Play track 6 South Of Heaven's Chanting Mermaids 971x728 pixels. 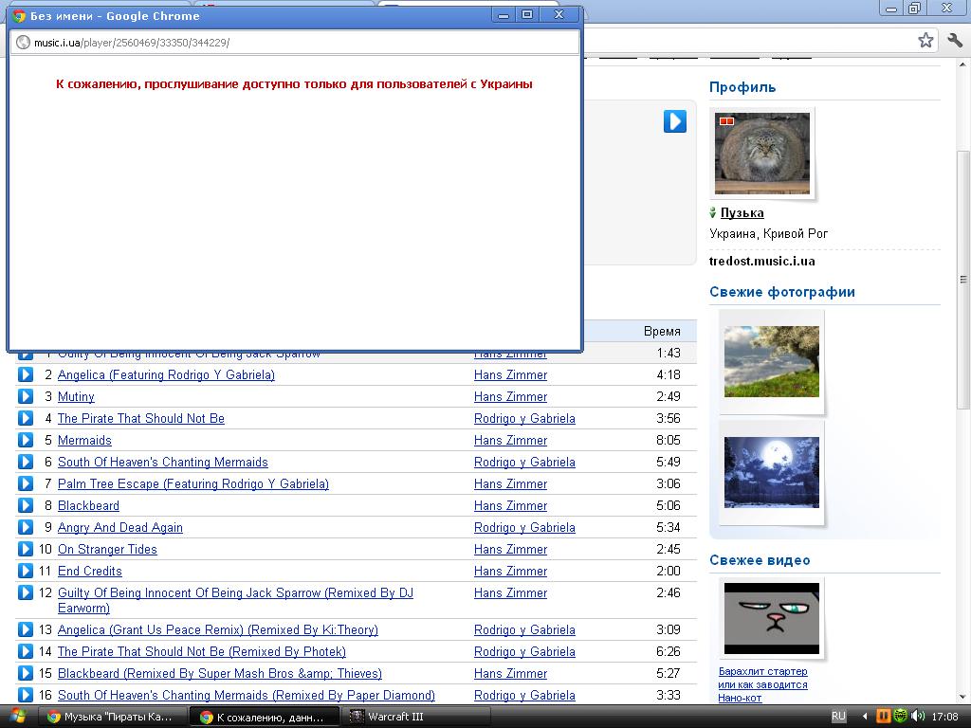(x=26, y=462)
